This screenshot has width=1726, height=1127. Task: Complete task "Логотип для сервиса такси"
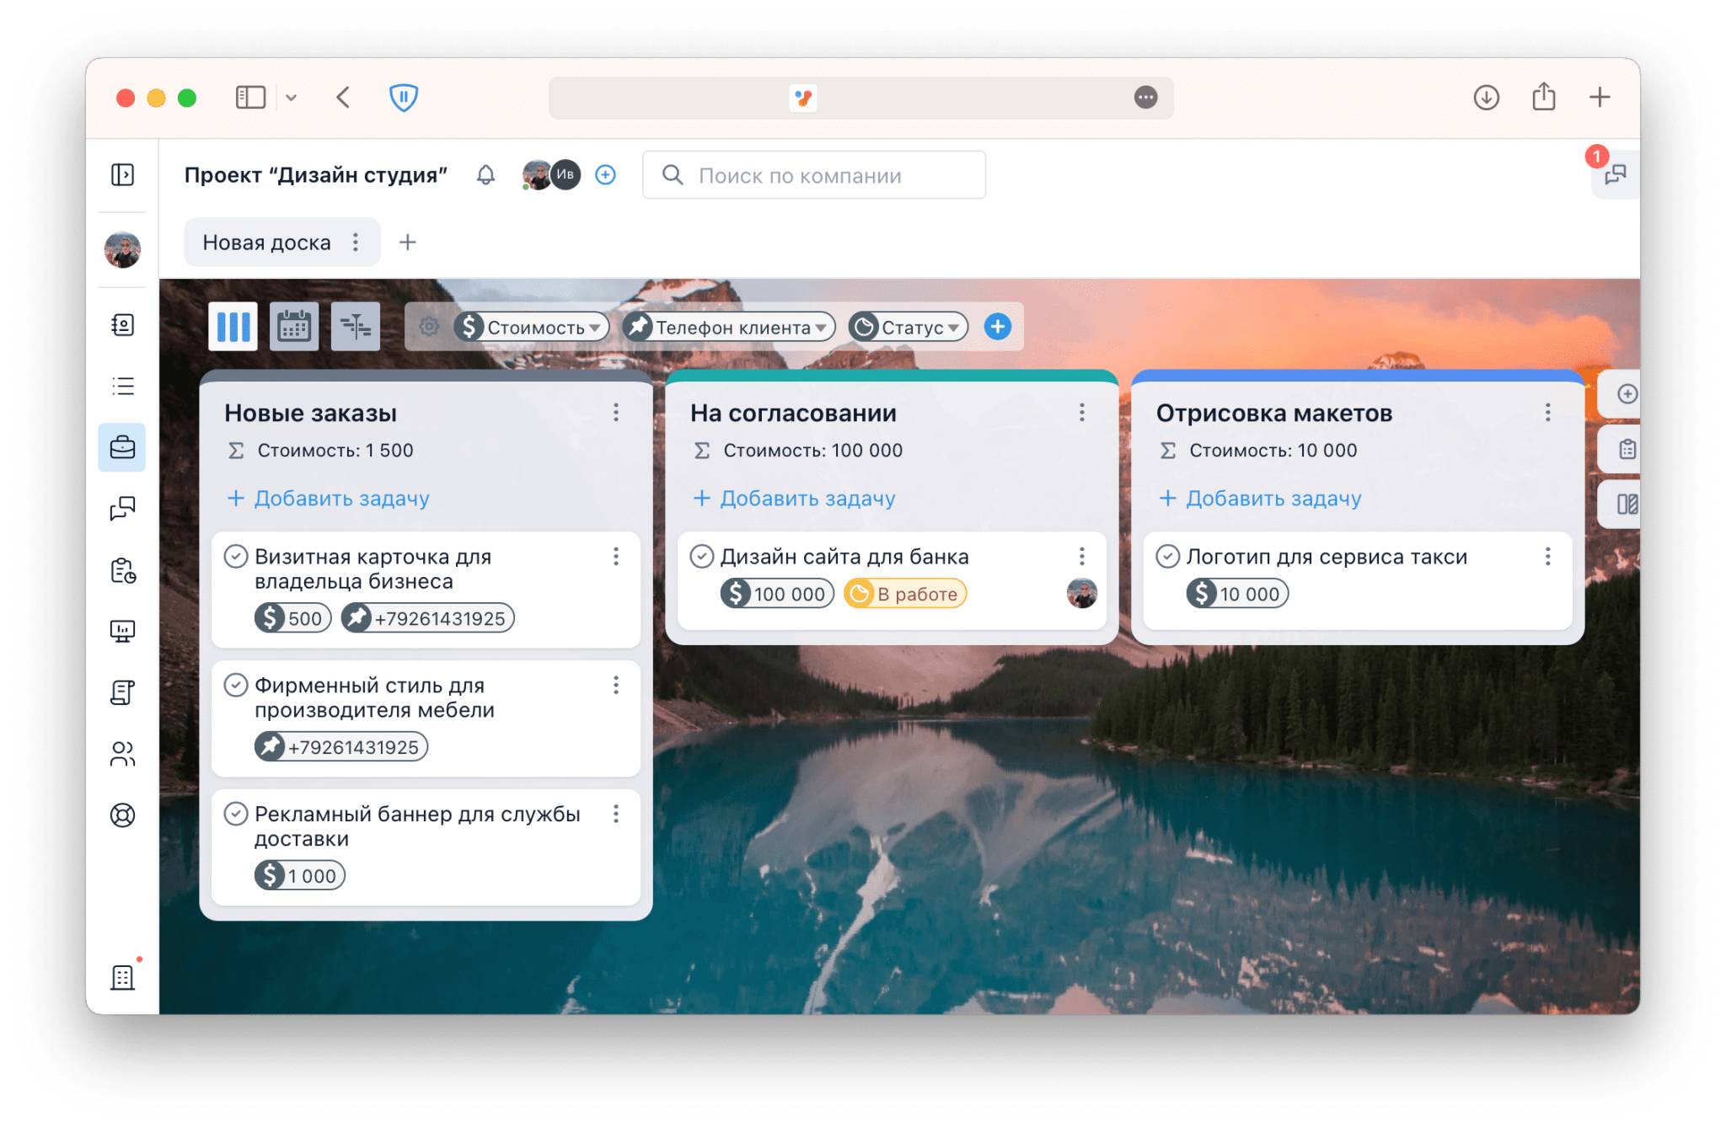1167,557
